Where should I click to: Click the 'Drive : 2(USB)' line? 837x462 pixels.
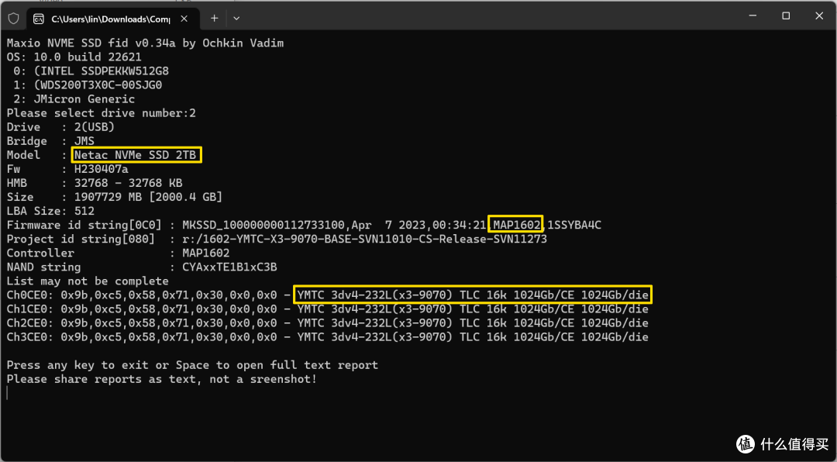tap(61, 127)
